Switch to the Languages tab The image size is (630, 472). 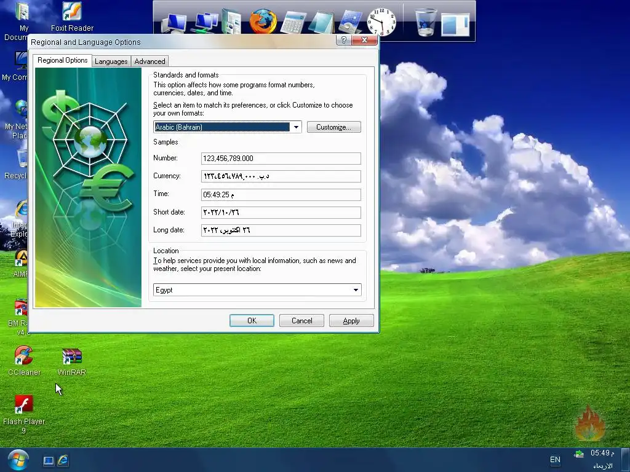111,61
